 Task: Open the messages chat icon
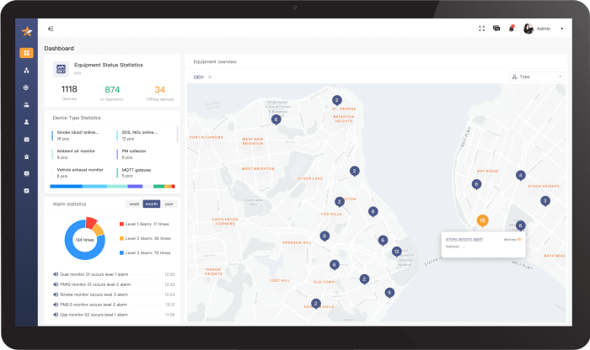(x=496, y=29)
